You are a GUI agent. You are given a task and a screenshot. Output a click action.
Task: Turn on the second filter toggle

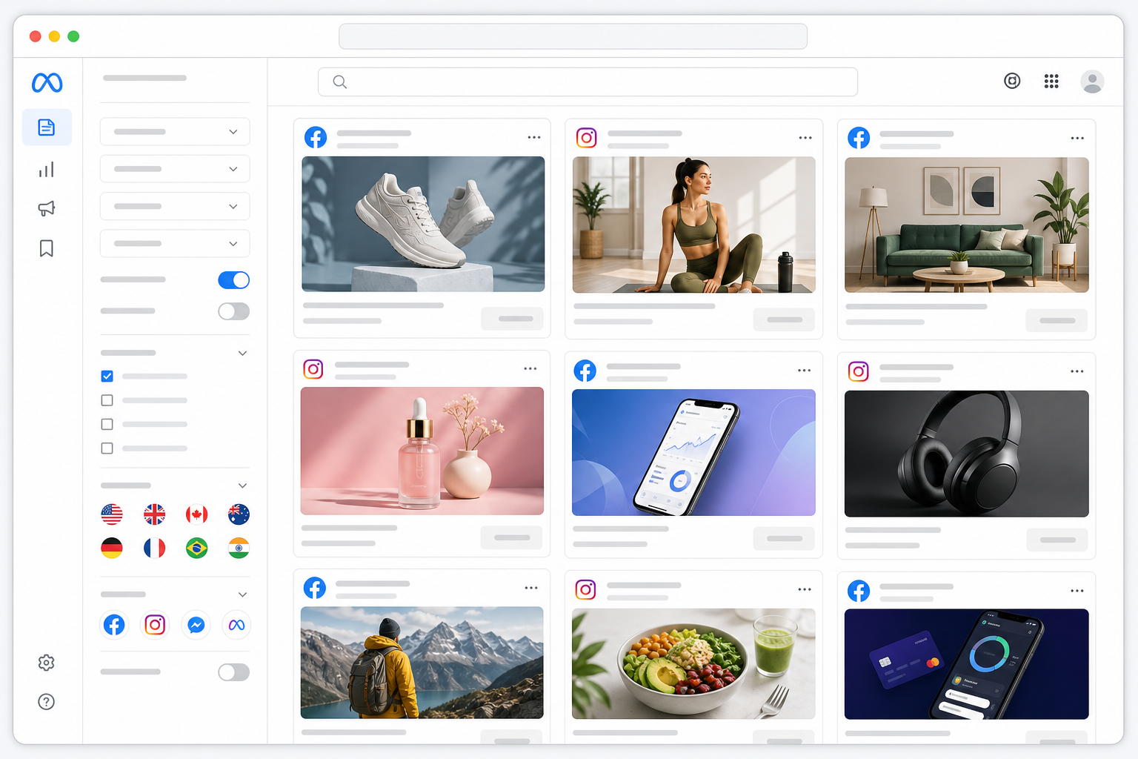tap(233, 311)
